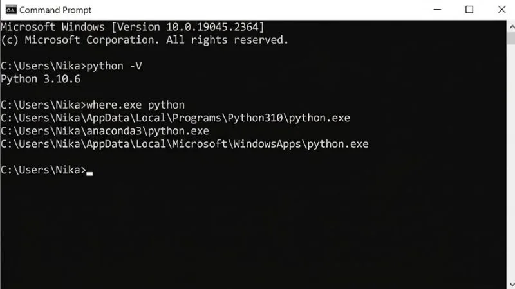Click the Microsoft Corporation copyright line
Image resolution: width=515 pixels, height=289 pixels.
tap(144, 40)
